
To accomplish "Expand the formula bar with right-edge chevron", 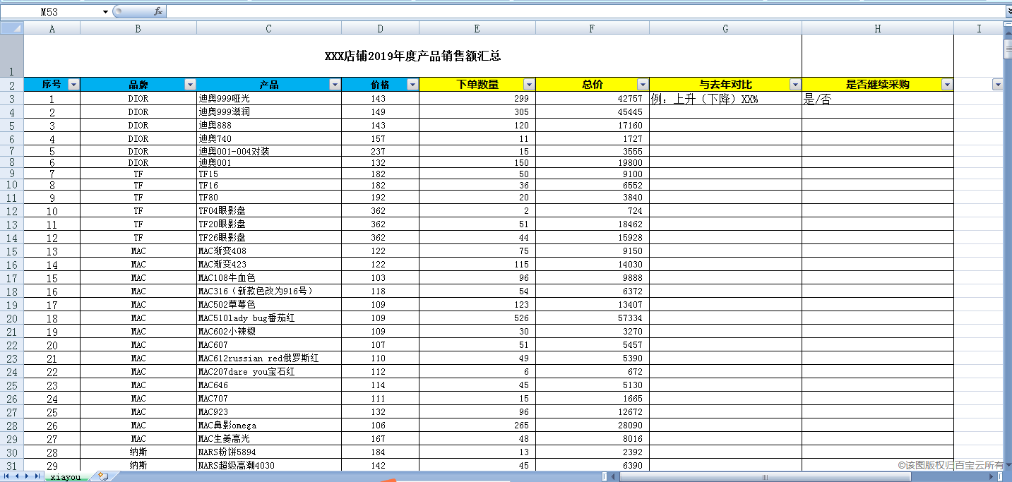I will pos(1008,12).
